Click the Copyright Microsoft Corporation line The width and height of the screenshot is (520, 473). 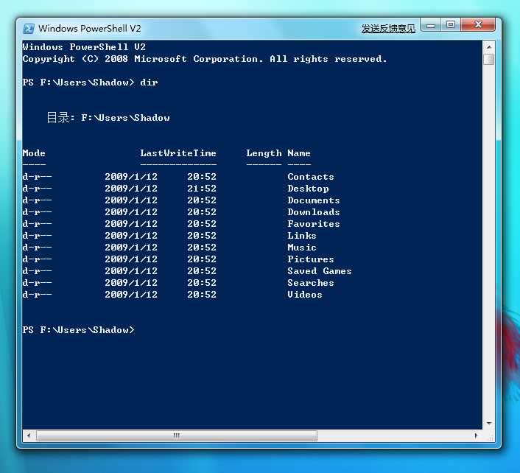(205, 59)
